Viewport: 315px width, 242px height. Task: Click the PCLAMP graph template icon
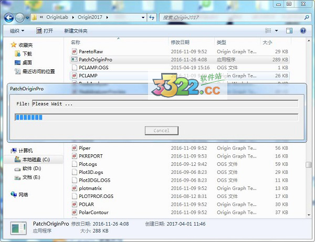pos(75,76)
